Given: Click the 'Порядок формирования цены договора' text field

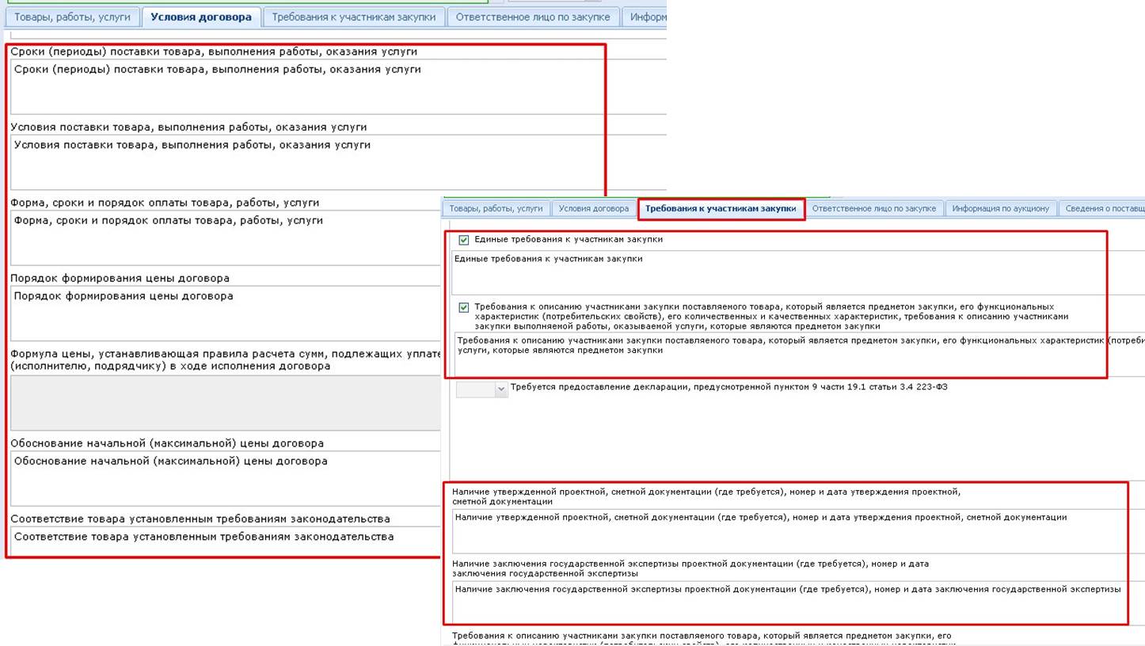Looking at the screenshot, I should pos(226,313).
